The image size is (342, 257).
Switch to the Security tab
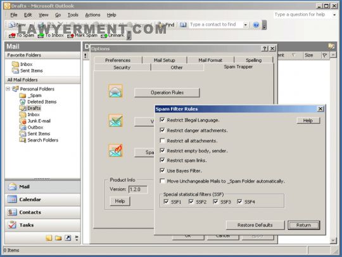(x=122, y=67)
